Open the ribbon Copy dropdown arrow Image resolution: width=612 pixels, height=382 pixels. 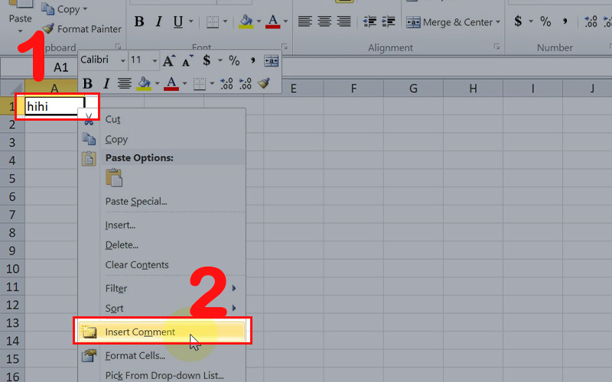(85, 9)
